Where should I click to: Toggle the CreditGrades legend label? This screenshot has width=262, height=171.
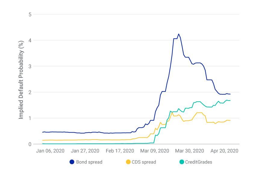pos(198,162)
